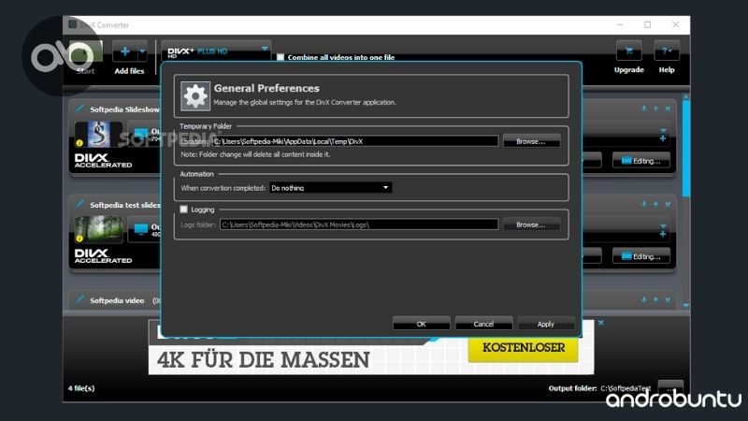Cancel the General Preferences dialog
Image resolution: width=748 pixels, height=421 pixels.
tap(483, 324)
